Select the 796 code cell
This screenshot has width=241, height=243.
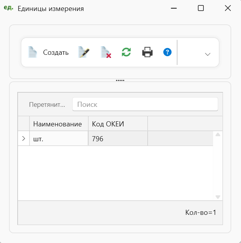click(x=118, y=139)
